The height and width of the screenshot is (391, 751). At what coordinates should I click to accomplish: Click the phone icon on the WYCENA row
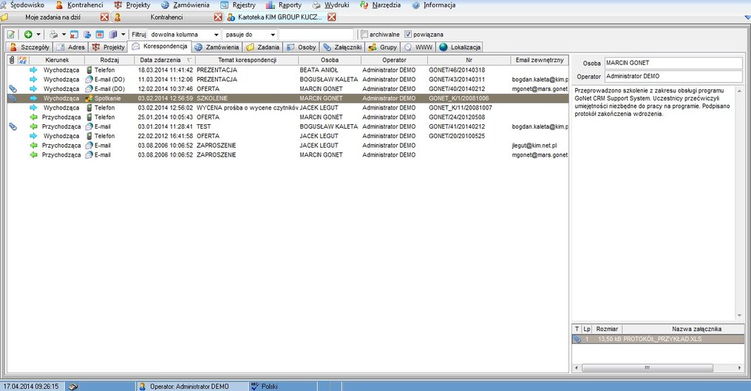point(89,108)
